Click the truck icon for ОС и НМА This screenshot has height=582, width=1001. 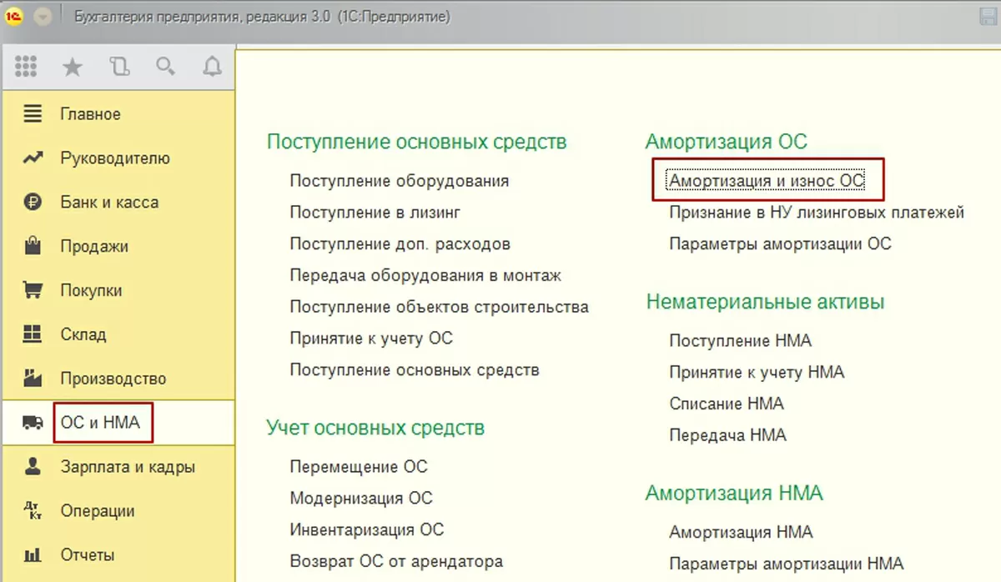(32, 423)
